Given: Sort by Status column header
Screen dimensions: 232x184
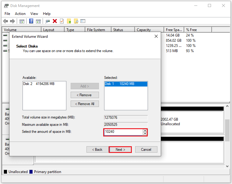Looking at the screenshot, I should [123, 30].
